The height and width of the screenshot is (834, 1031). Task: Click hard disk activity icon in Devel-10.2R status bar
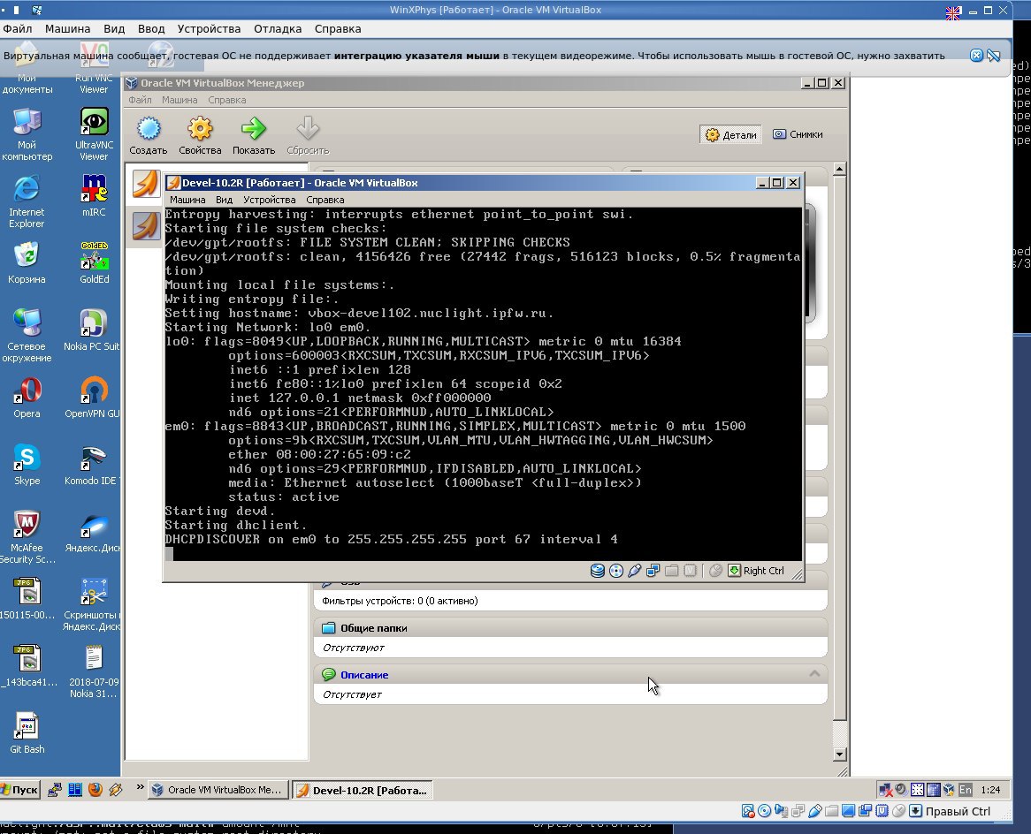coord(597,571)
